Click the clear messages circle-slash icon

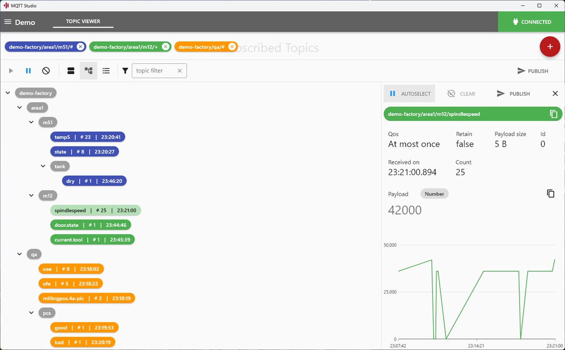(46, 71)
